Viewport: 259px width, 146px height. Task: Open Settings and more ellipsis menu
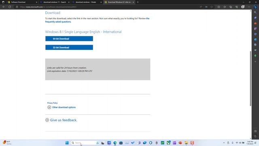pyautogui.click(x=249, y=7)
